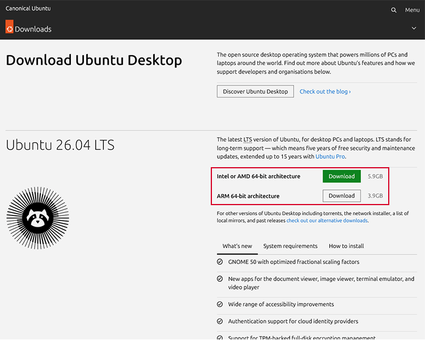Click the Ubuntu 26.04 LTS heading

[60, 145]
